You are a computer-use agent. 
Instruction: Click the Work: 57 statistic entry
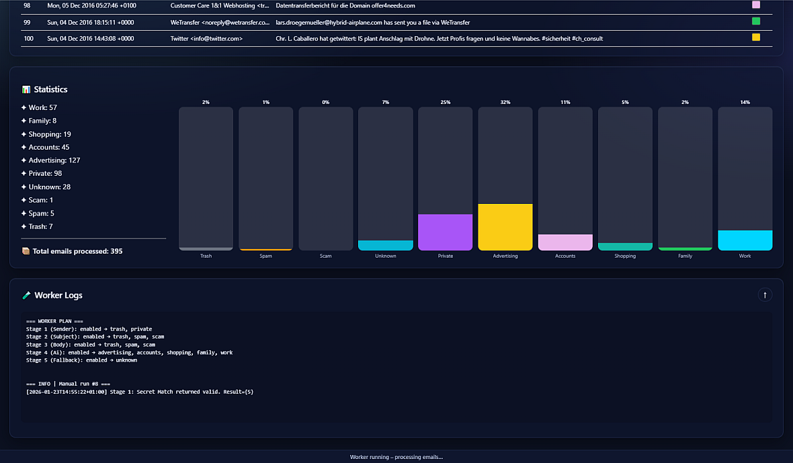tap(42, 107)
